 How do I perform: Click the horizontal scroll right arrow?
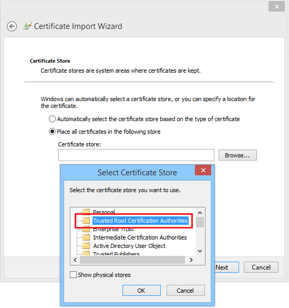pos(191,260)
